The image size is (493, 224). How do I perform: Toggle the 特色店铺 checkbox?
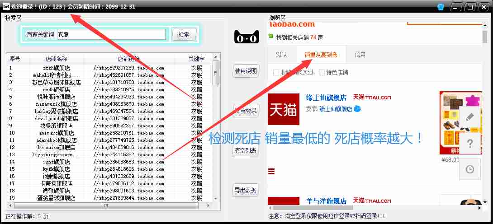pyautogui.click(x=322, y=72)
